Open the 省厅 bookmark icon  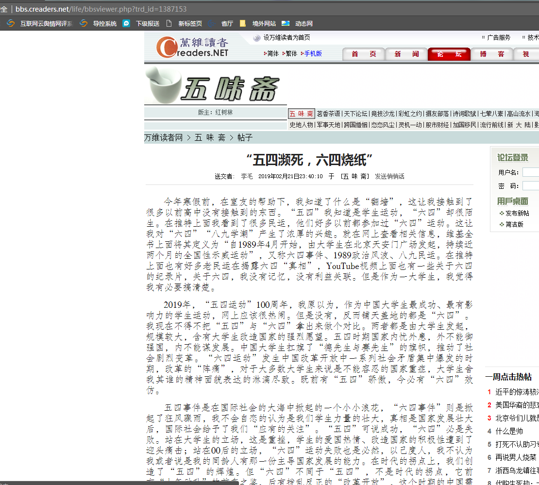coord(211,23)
